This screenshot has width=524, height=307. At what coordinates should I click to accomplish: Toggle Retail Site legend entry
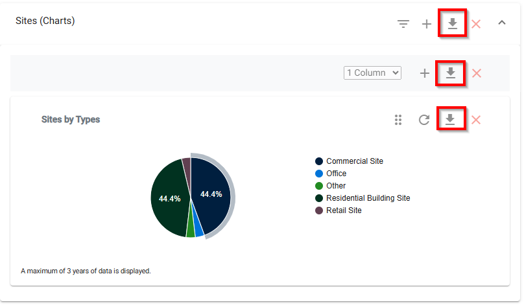tap(338, 210)
